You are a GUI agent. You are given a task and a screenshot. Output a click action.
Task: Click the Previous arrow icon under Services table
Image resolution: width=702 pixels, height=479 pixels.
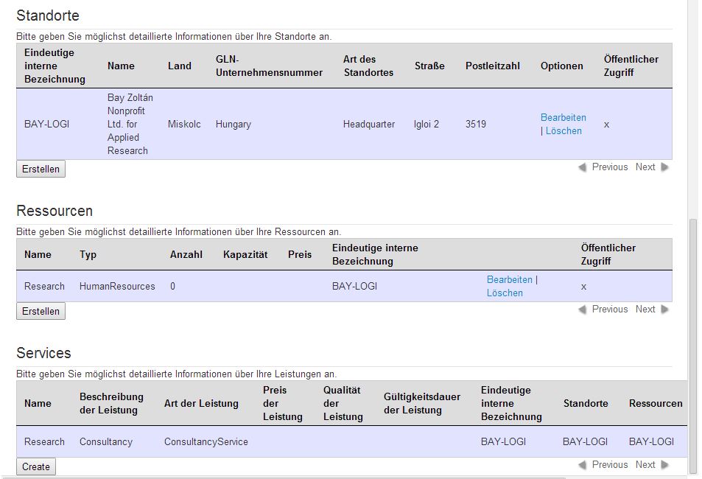[x=582, y=465]
